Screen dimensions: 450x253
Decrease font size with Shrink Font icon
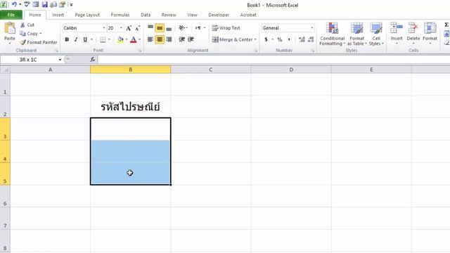click(138, 28)
